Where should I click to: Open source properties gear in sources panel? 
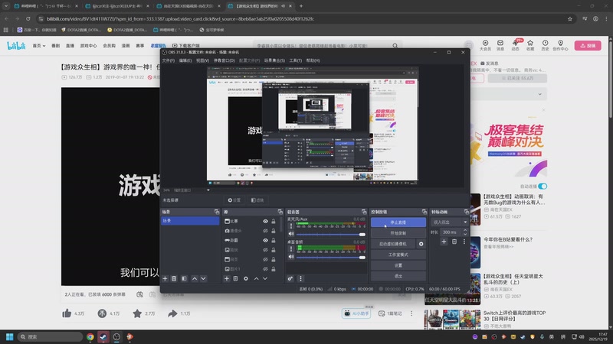245,278
